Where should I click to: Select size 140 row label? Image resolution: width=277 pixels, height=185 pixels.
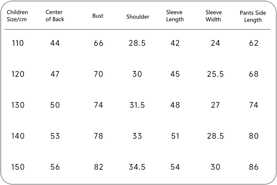click(18, 136)
